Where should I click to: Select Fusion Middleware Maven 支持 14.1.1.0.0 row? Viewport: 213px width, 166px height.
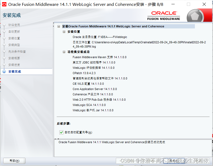pos(99,57)
